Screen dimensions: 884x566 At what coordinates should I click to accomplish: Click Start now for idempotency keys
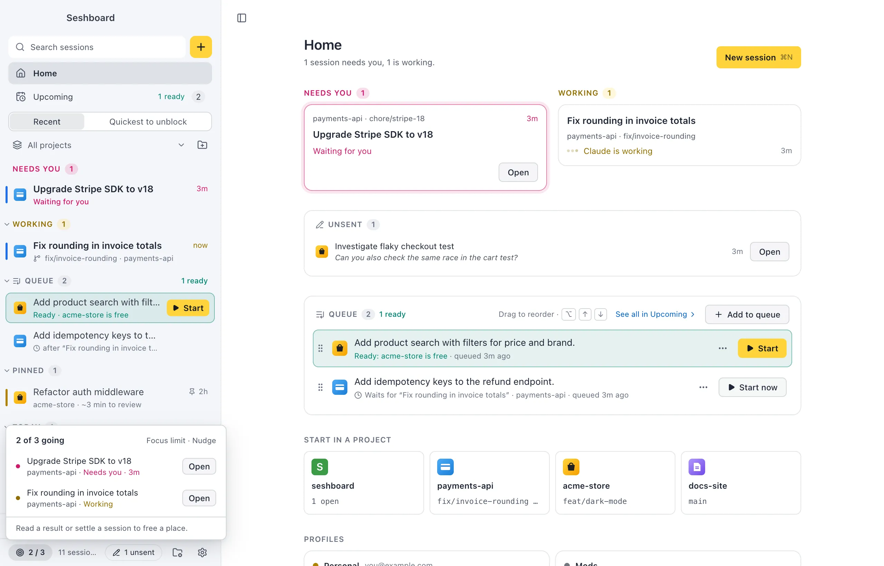(752, 387)
